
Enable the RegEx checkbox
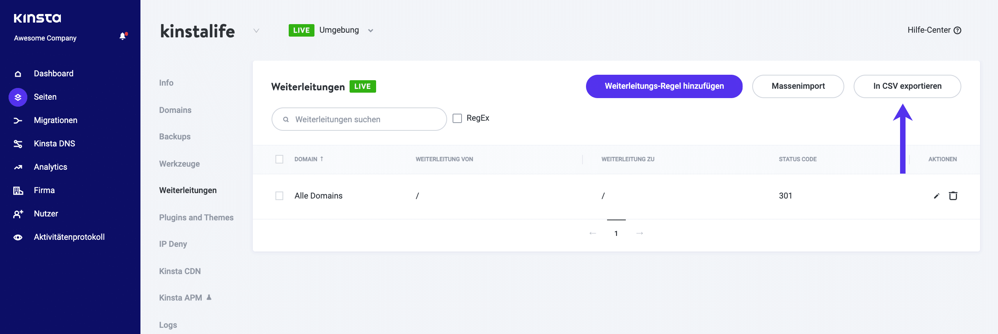(x=457, y=118)
